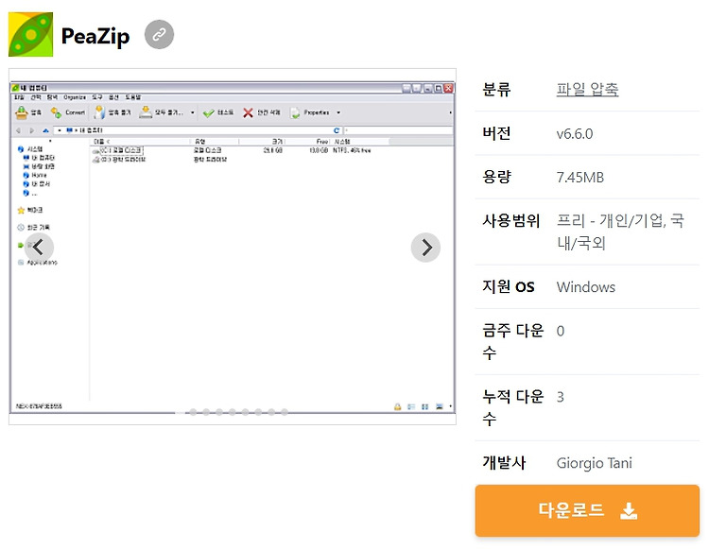Click the gray chain link icon beside PeaZip

(x=159, y=34)
